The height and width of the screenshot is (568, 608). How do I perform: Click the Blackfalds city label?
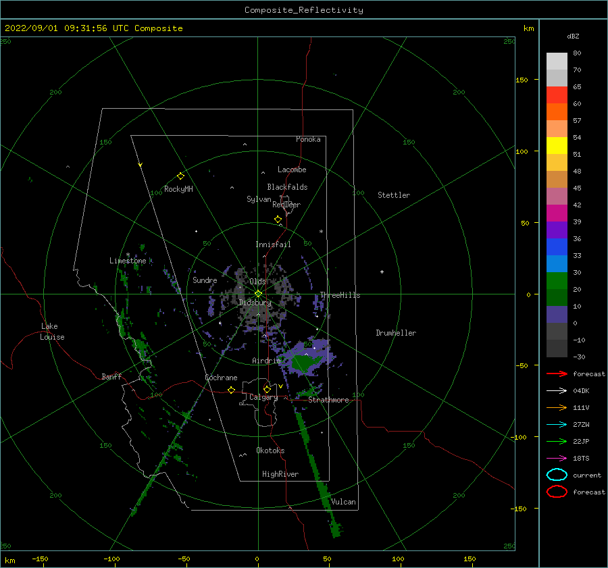tap(287, 187)
